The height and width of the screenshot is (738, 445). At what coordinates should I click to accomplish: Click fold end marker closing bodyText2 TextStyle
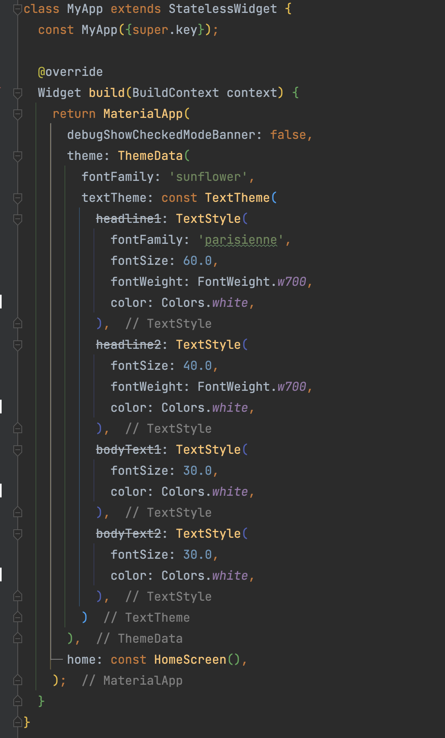coord(18,596)
